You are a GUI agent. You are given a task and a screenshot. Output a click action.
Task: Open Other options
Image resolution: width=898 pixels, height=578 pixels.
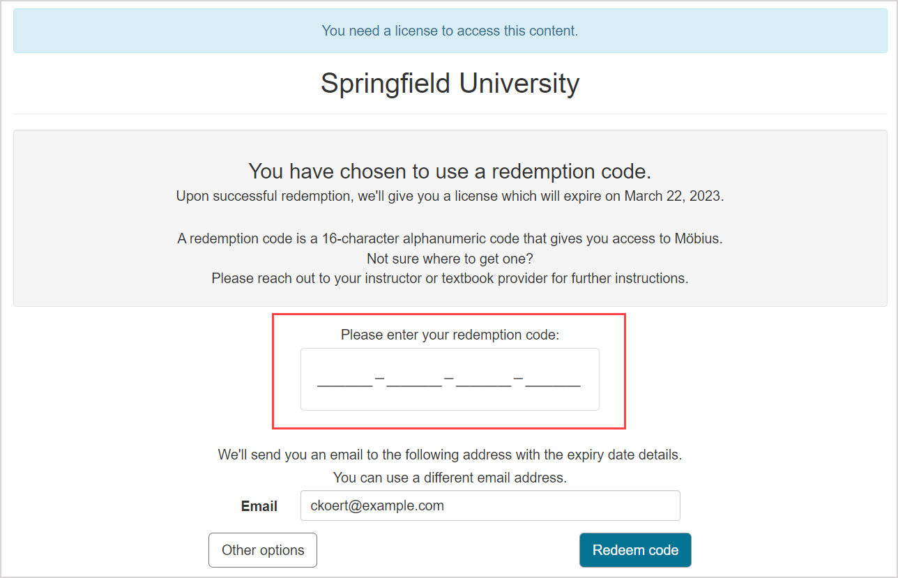pos(263,550)
